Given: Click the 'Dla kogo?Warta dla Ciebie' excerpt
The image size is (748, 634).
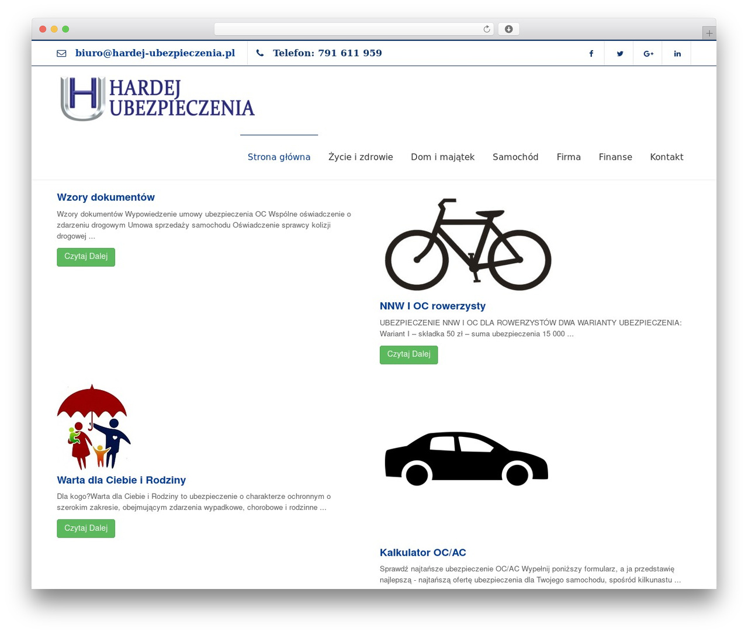Looking at the screenshot, I should 194,502.
